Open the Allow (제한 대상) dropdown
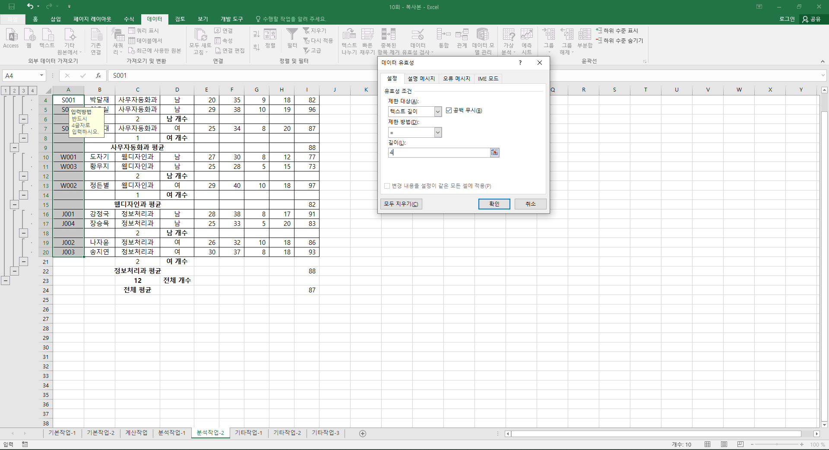829x450 pixels. pyautogui.click(x=438, y=111)
